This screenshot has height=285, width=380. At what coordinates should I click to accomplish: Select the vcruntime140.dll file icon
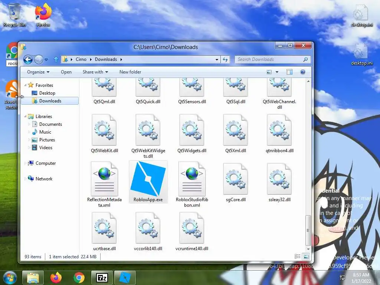tap(192, 228)
